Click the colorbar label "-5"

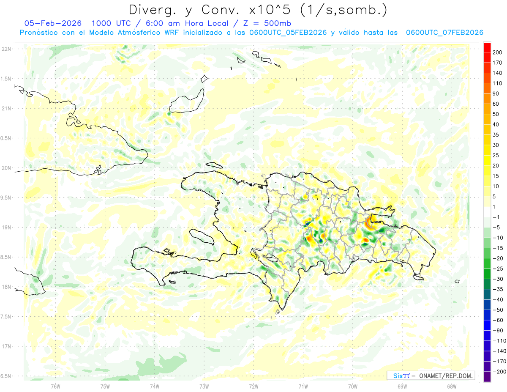(496, 228)
